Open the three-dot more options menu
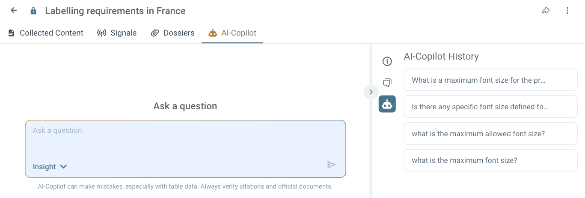 click(567, 11)
